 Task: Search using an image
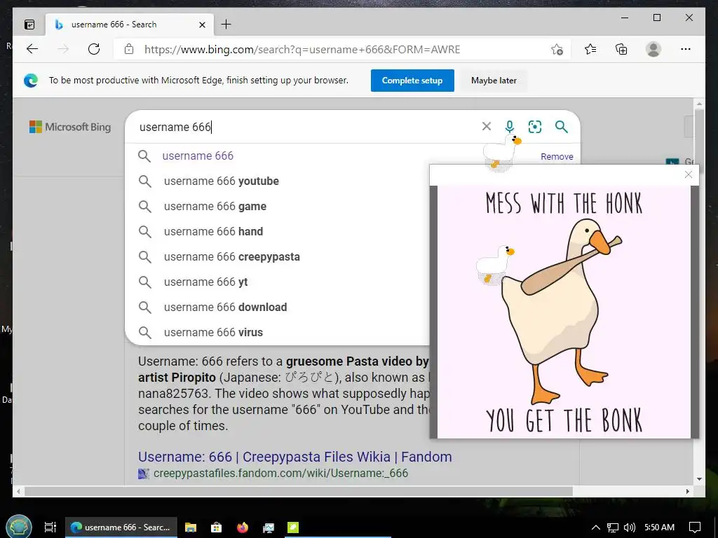coord(535,126)
